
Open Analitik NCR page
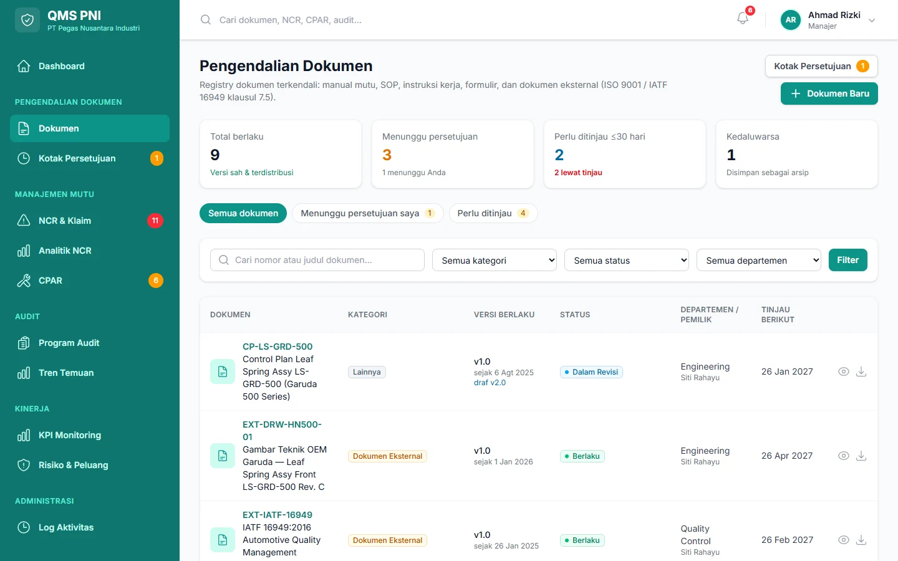tap(90, 251)
